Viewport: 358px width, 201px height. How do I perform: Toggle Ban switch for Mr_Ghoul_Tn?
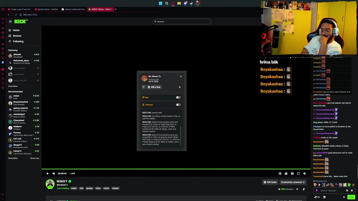tap(178, 97)
